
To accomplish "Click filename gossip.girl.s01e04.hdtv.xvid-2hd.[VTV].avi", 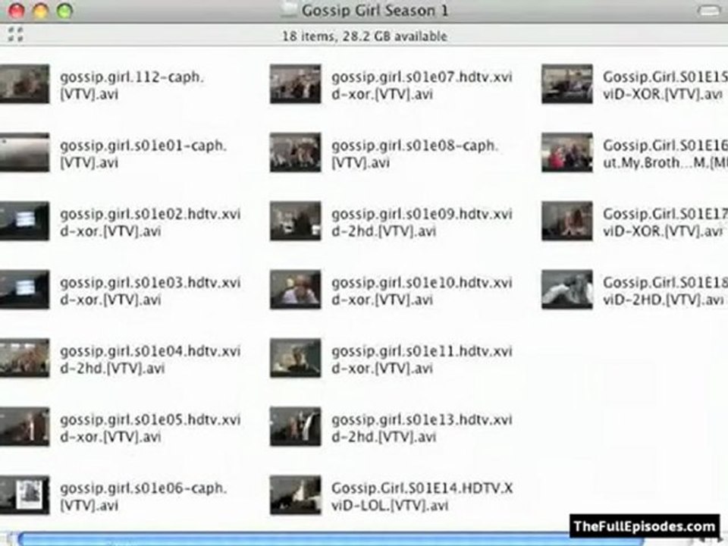I will [x=150, y=359].
